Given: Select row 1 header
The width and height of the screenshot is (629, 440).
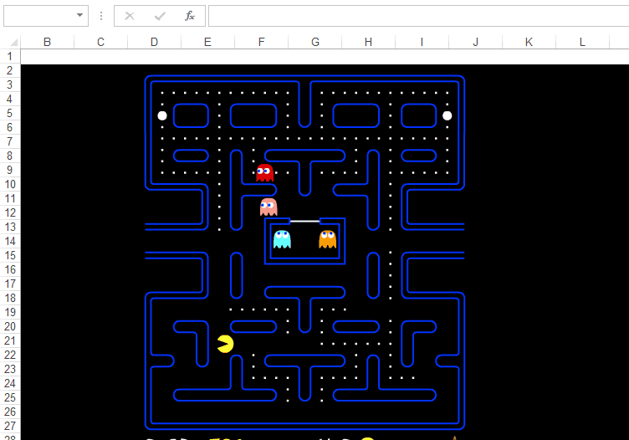Looking at the screenshot, I should [x=10, y=57].
